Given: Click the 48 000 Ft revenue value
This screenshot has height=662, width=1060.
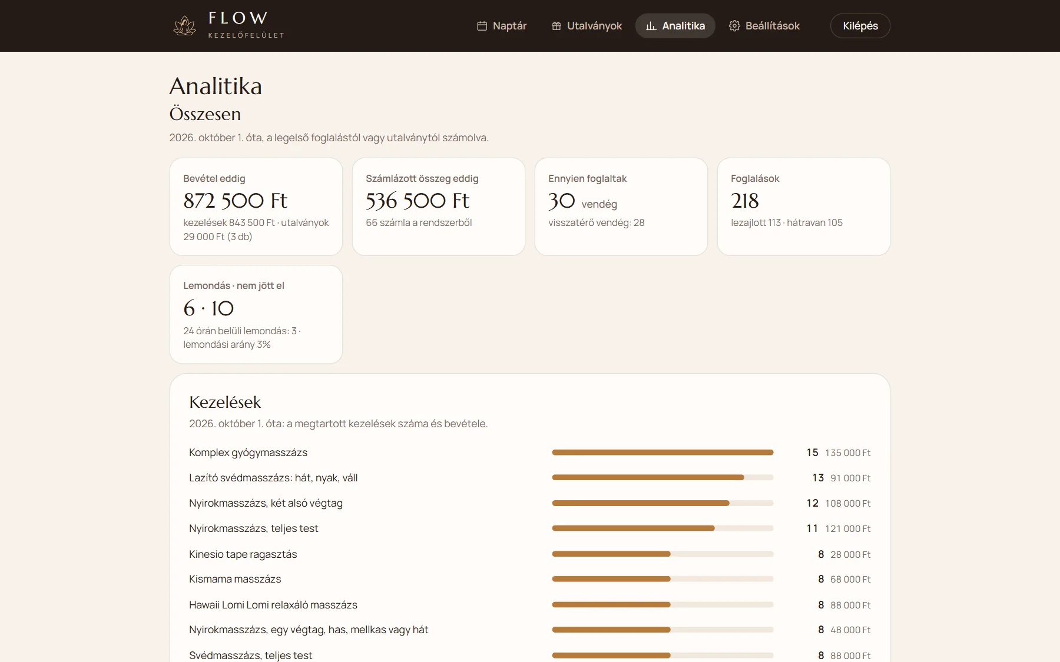Looking at the screenshot, I should pyautogui.click(x=850, y=630).
